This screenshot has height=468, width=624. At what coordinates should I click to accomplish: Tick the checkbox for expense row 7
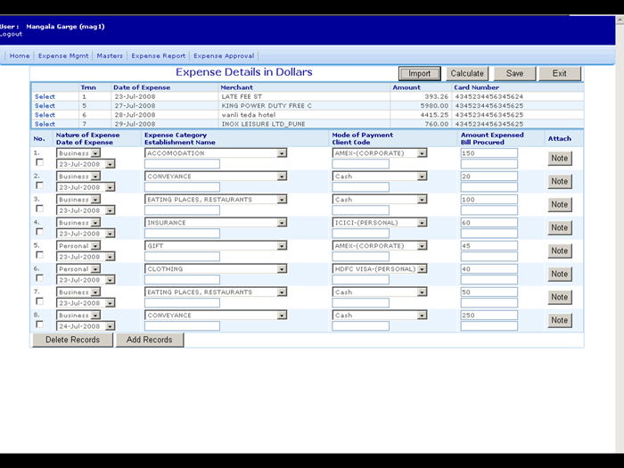[39, 301]
